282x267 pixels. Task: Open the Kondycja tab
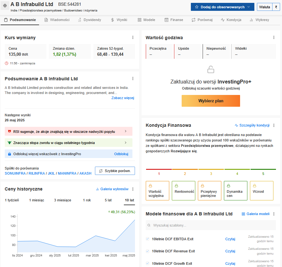[231, 20]
